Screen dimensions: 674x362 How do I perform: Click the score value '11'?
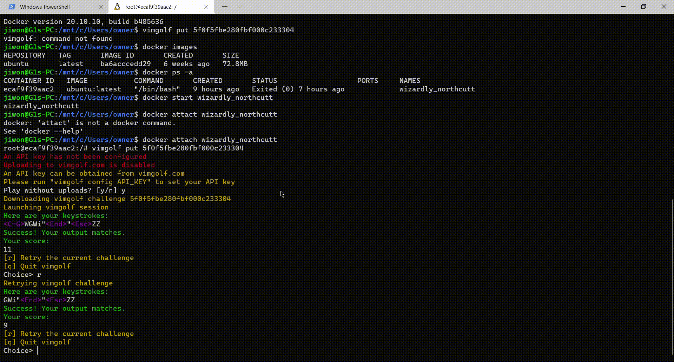pos(8,249)
